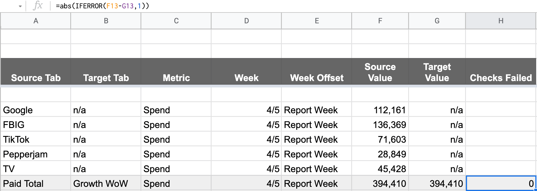Select column D header
537x191 pixels.
[x=246, y=21]
